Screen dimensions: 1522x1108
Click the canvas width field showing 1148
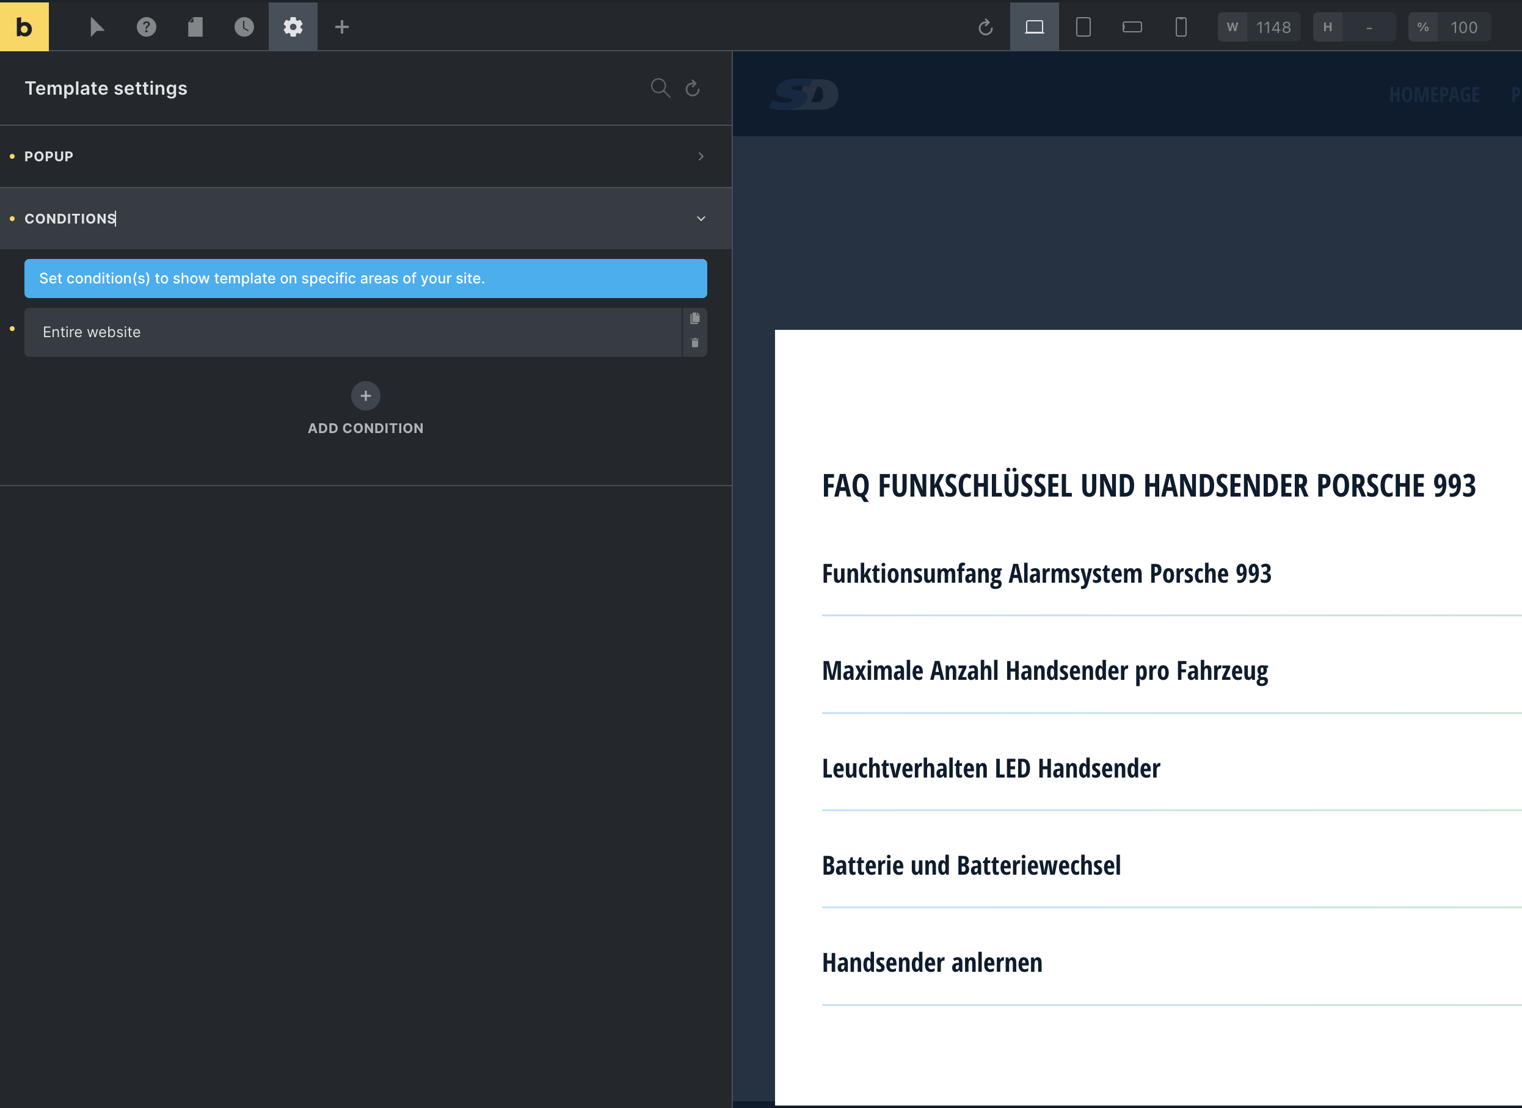point(1273,27)
